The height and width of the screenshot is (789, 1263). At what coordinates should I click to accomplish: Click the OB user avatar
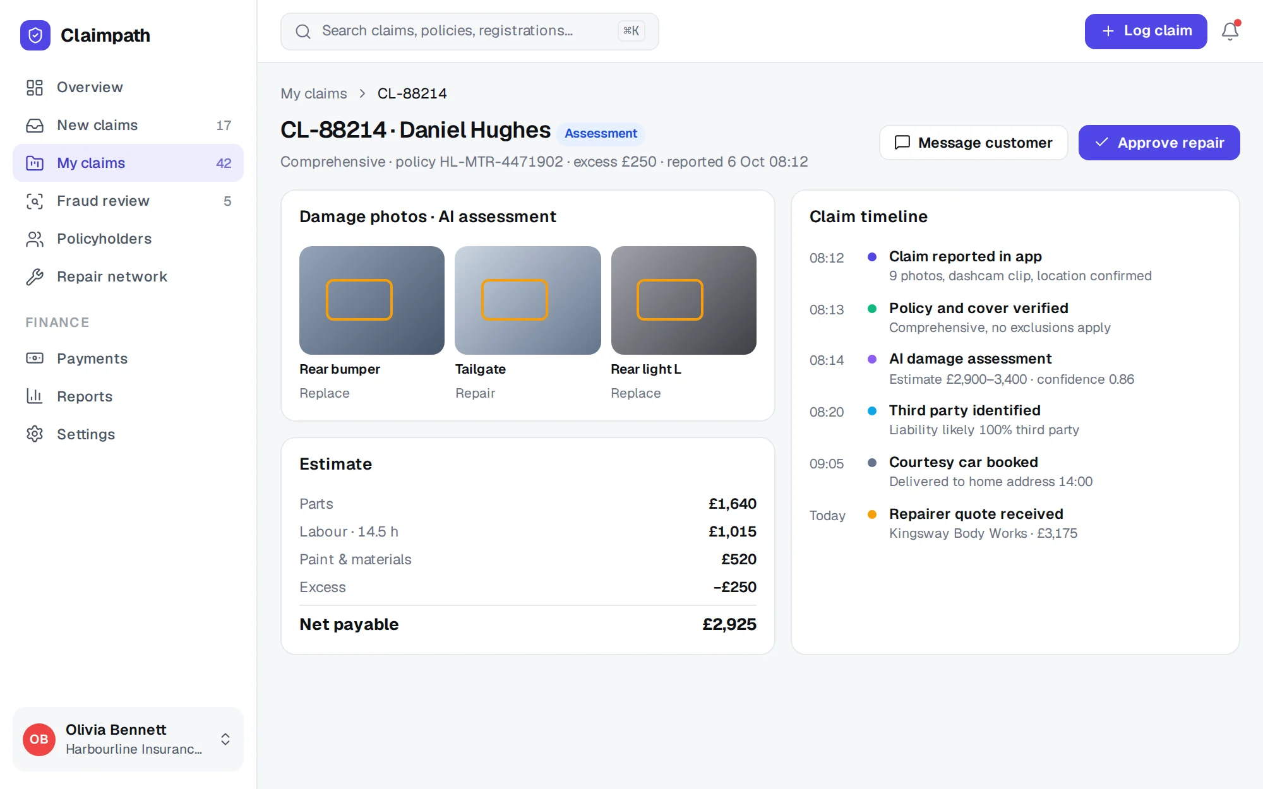coord(39,739)
